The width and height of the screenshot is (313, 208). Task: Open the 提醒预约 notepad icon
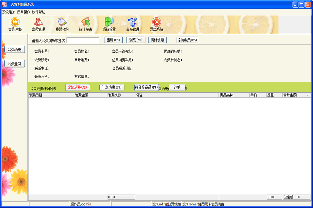click(62, 24)
